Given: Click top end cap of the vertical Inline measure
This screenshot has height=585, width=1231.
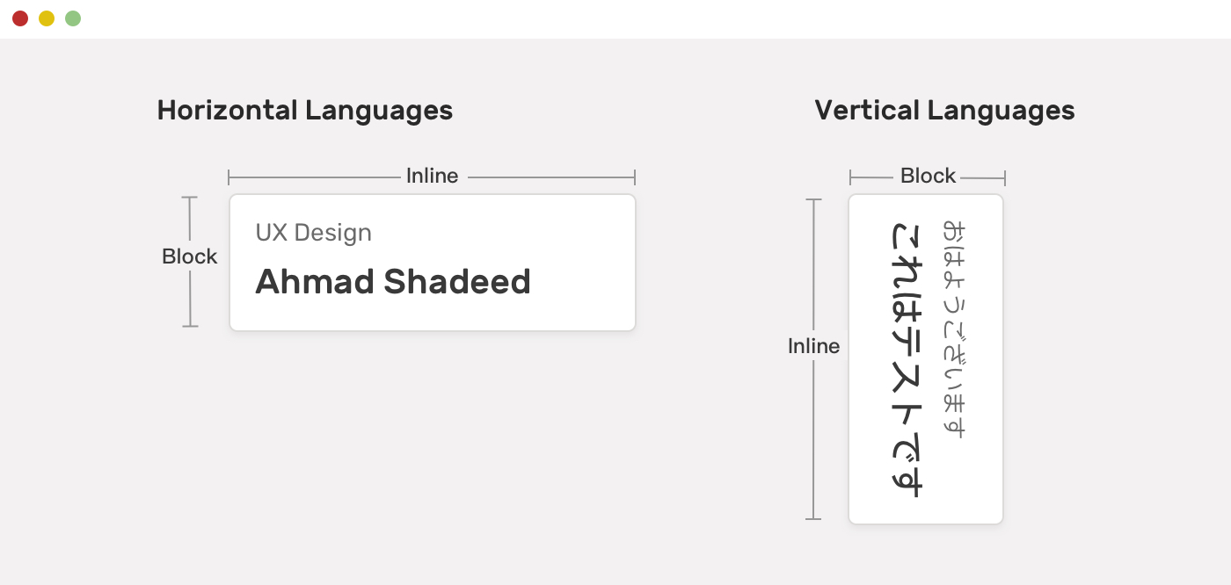Looking at the screenshot, I should pyautogui.click(x=813, y=200).
